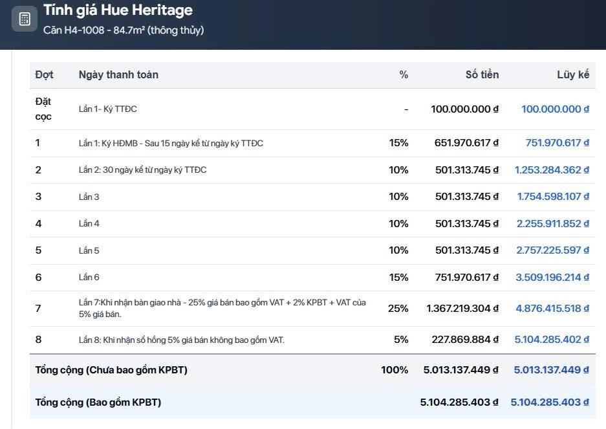Screen dimensions: 606x429
Task: Click the Số tiền column header
Action: tap(482, 74)
